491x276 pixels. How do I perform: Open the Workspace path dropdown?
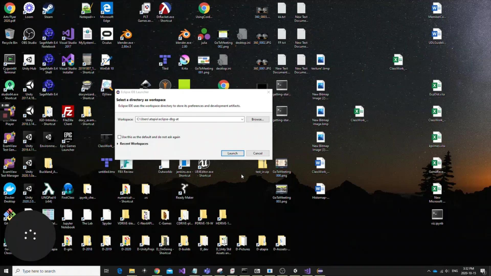(x=242, y=119)
